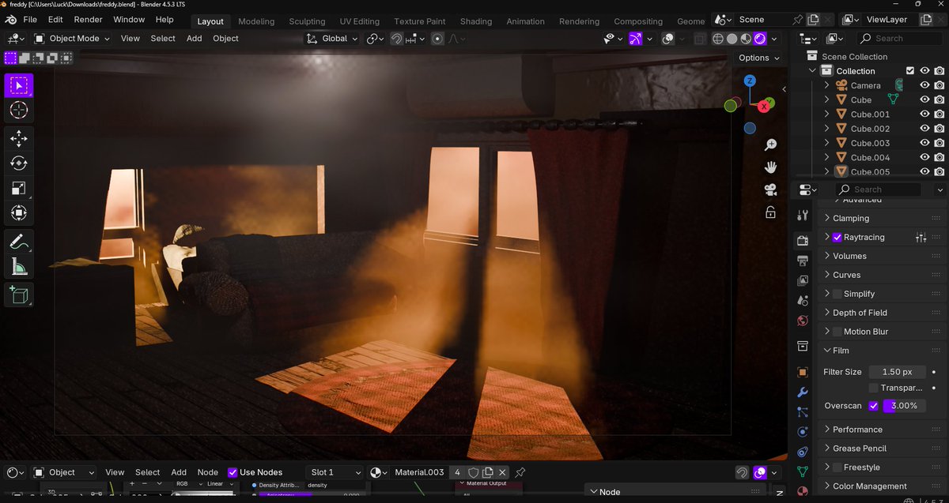This screenshot has width=949, height=503.
Task: Exclude Collection from view layer checkbox
Action: point(910,71)
